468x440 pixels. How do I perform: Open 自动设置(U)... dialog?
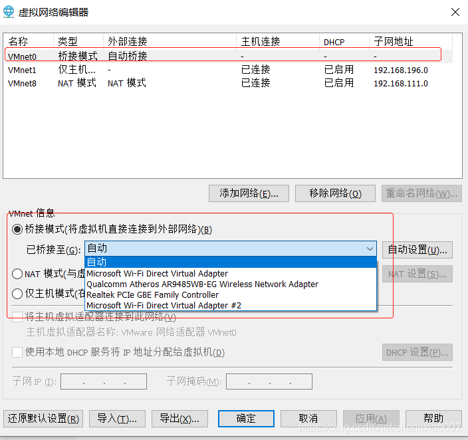417,250
